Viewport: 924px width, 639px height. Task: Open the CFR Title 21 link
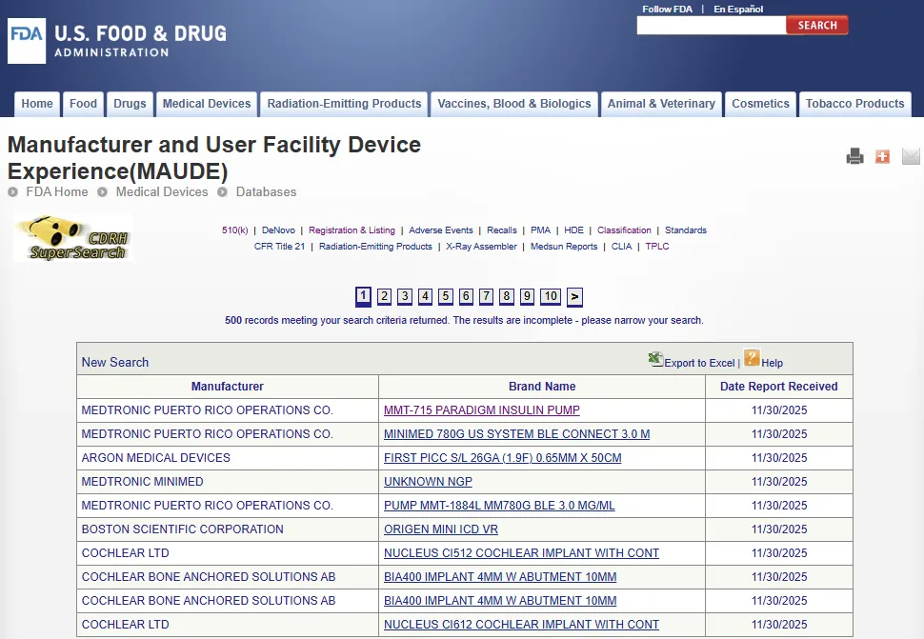(280, 247)
